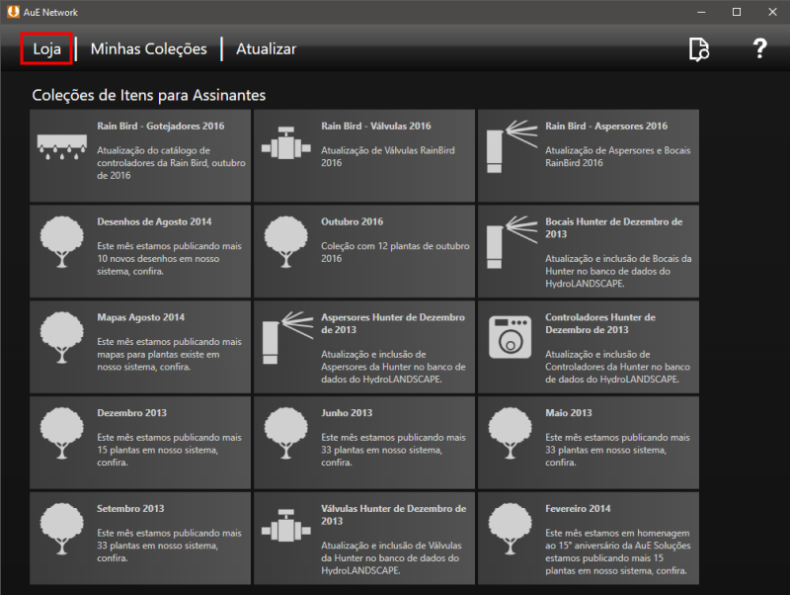Open the Fevereiro 2014 tree thumbnail
Image resolution: width=790 pixels, height=595 pixels.
[510, 530]
